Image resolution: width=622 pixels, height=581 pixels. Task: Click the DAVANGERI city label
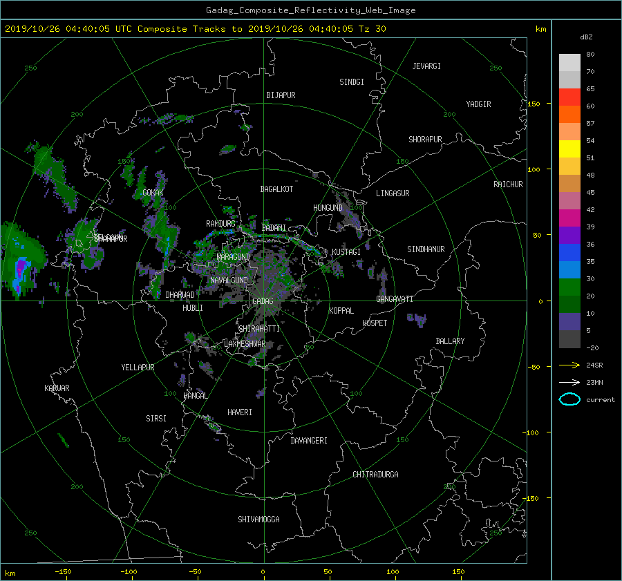coord(309,441)
